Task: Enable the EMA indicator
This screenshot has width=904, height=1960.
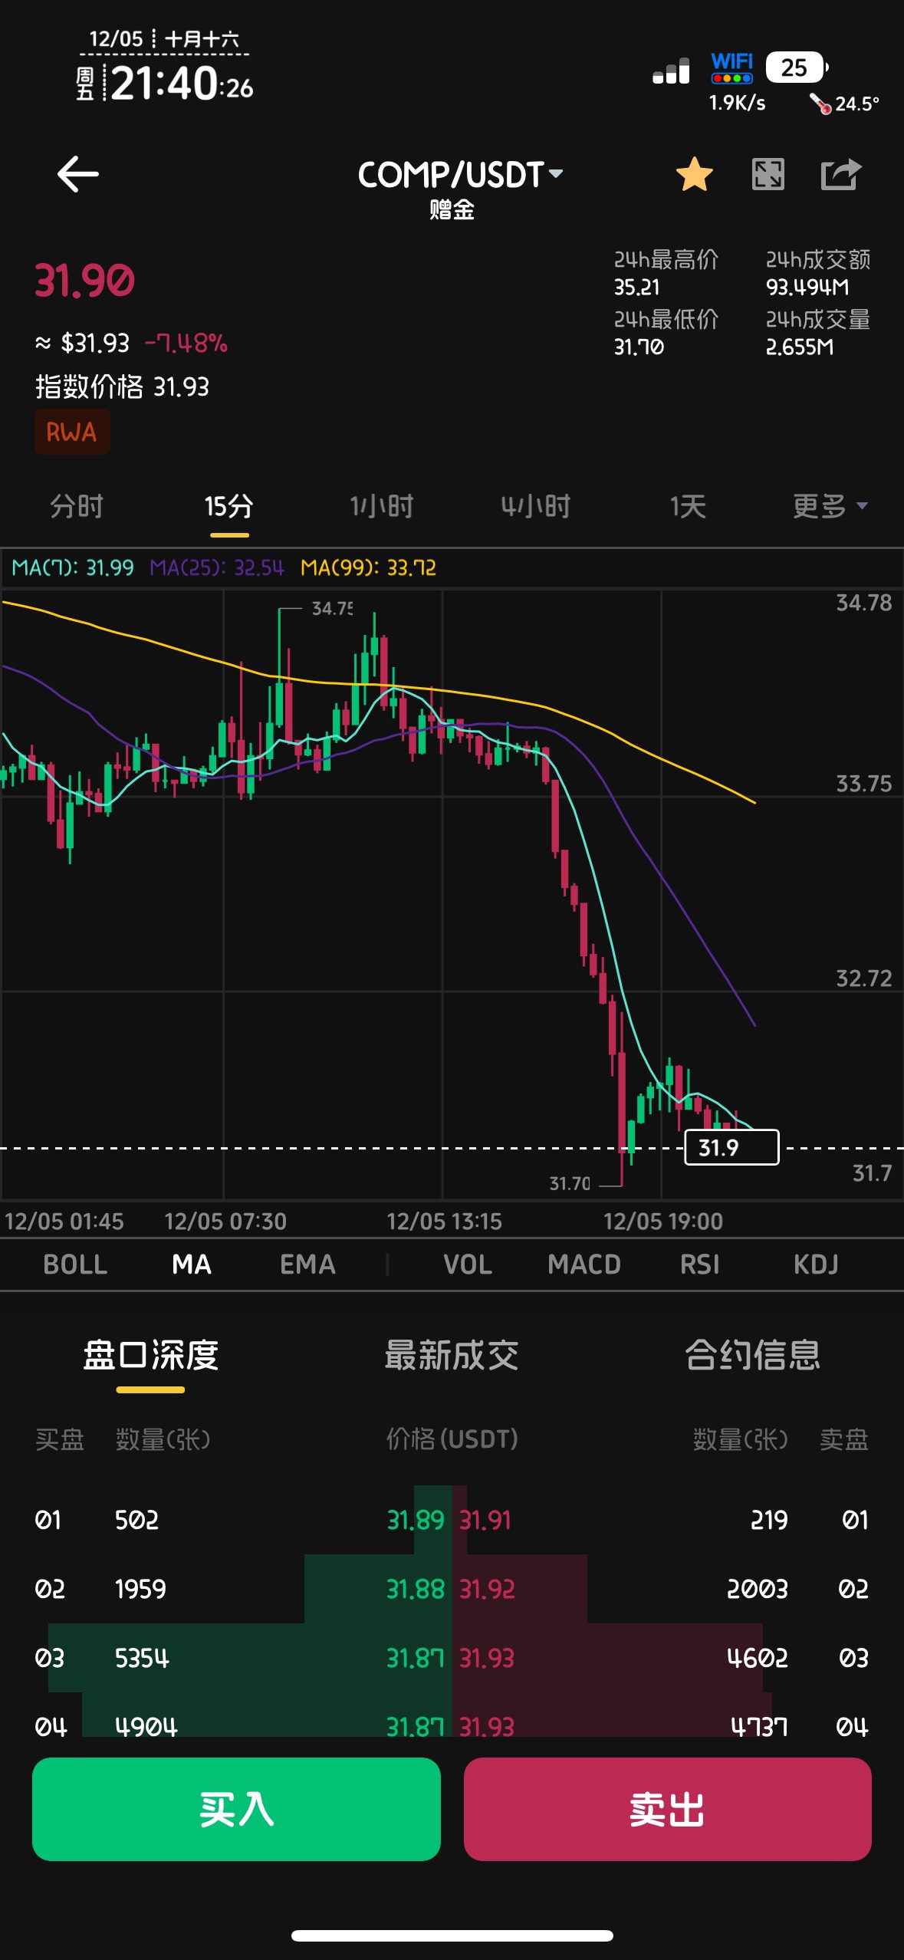Action: 307,1264
